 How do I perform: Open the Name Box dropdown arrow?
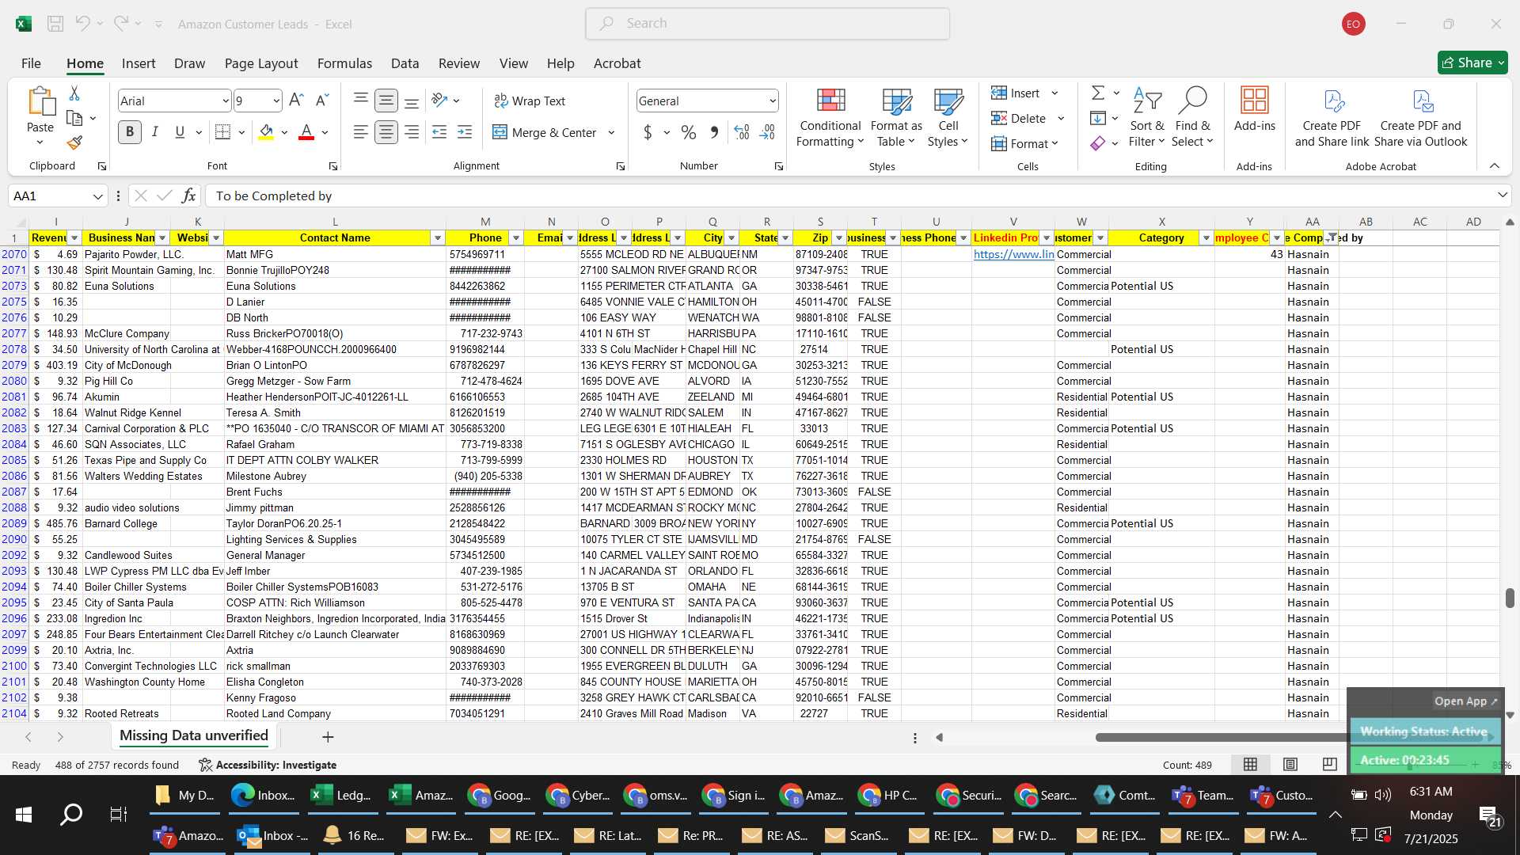point(97,196)
